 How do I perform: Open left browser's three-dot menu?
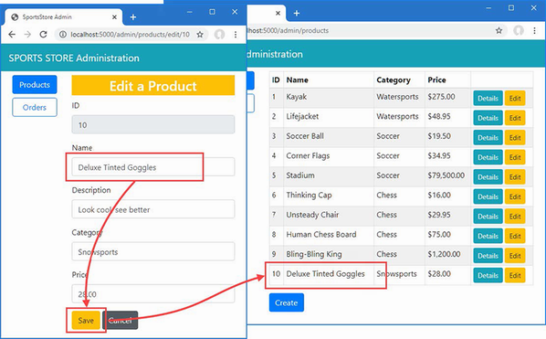click(x=236, y=34)
